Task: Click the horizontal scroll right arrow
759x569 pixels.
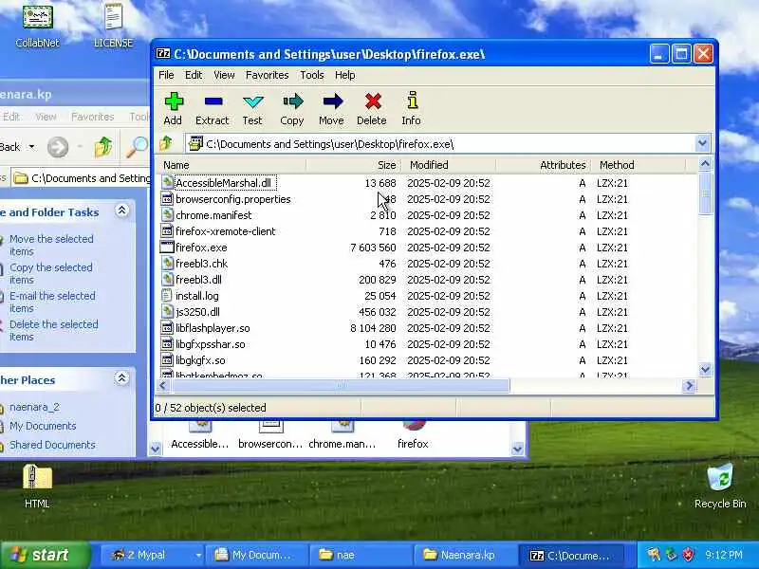Action: point(689,386)
